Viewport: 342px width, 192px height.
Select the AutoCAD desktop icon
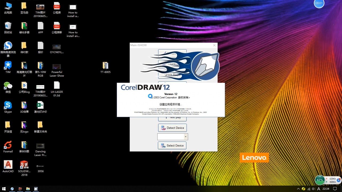[8, 167]
